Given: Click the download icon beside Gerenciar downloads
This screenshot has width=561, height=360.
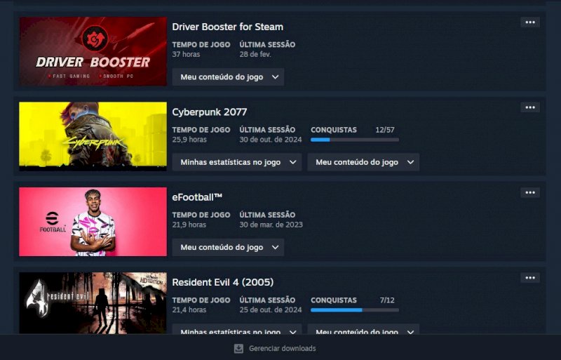Looking at the screenshot, I should [x=238, y=349].
